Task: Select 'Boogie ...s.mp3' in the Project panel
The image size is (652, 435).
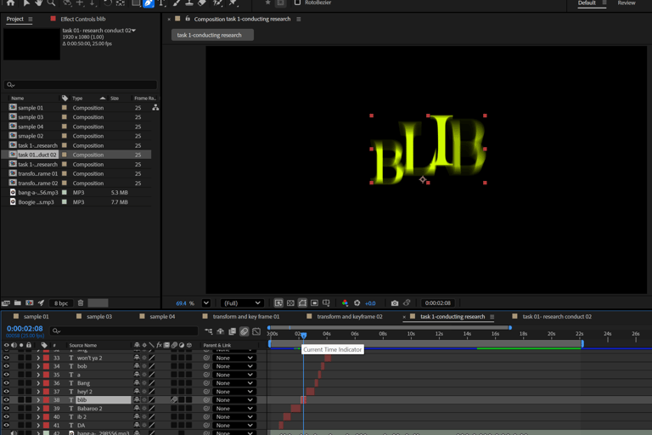Action: click(x=37, y=202)
